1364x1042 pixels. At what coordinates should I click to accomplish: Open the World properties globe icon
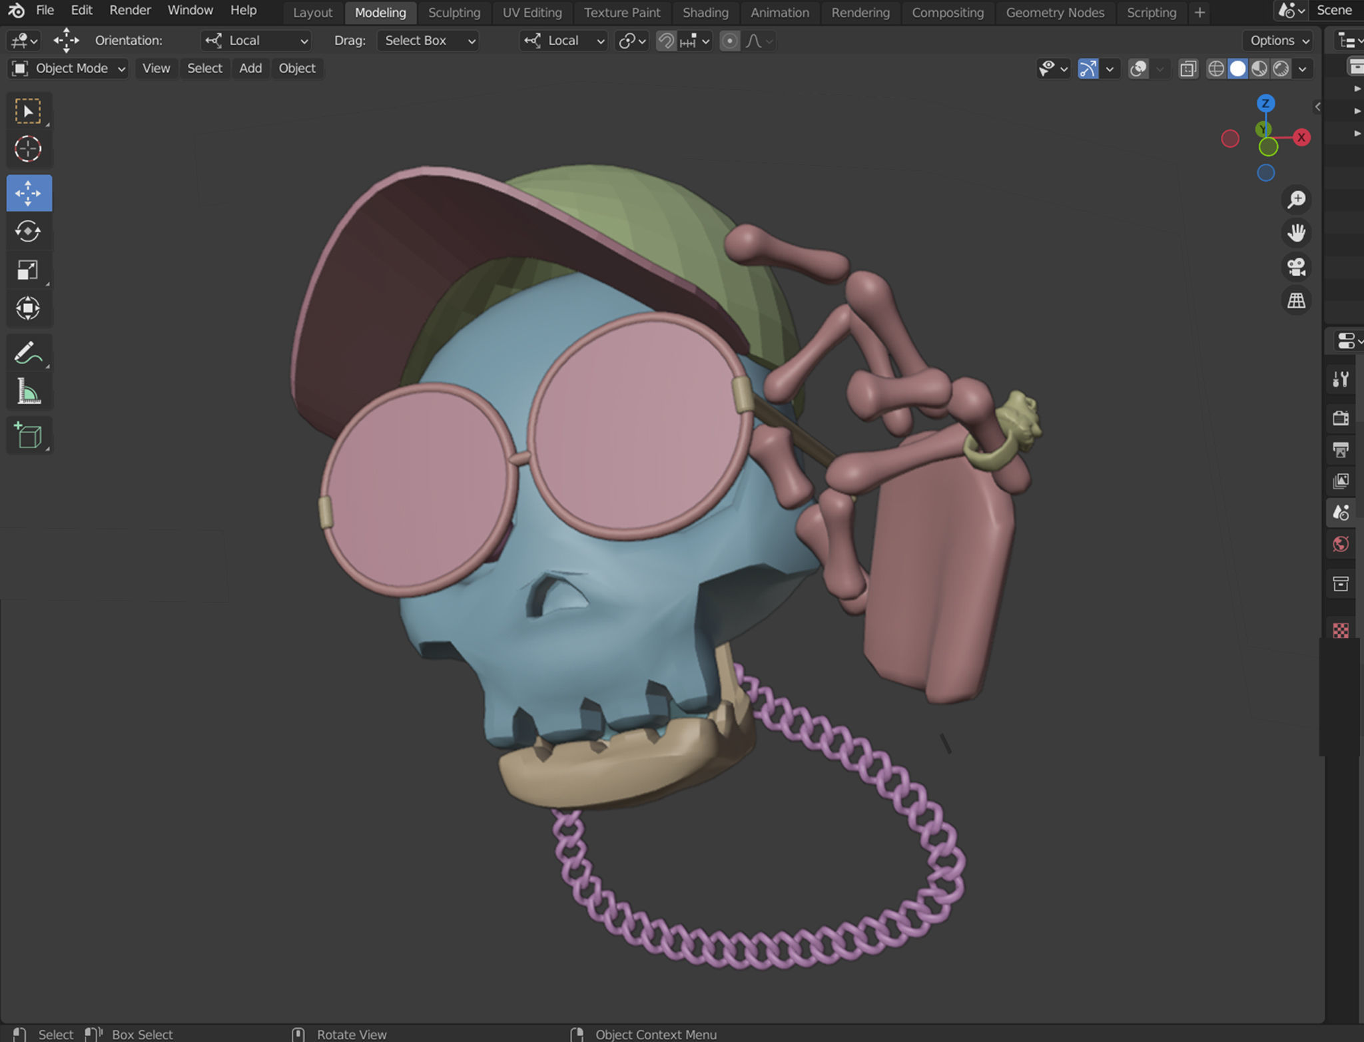click(x=1341, y=545)
